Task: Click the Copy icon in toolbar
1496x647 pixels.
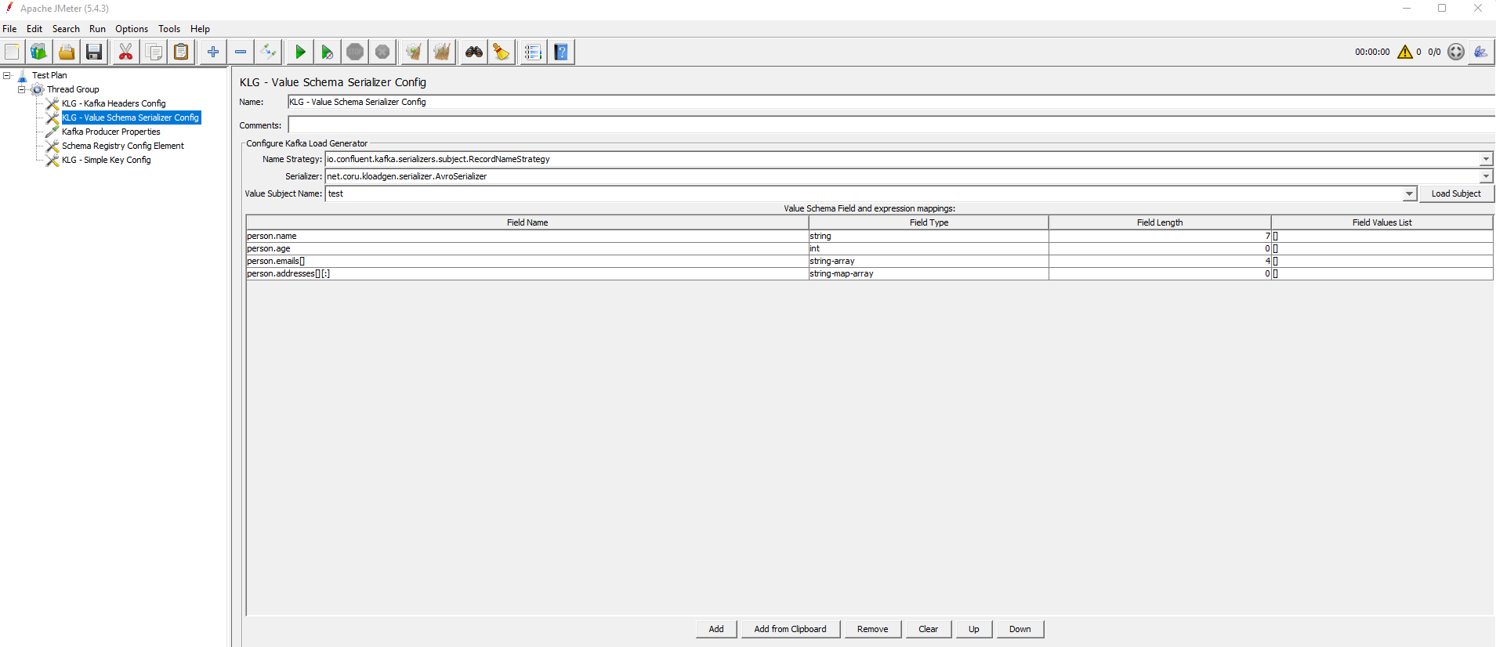Action: [x=154, y=52]
